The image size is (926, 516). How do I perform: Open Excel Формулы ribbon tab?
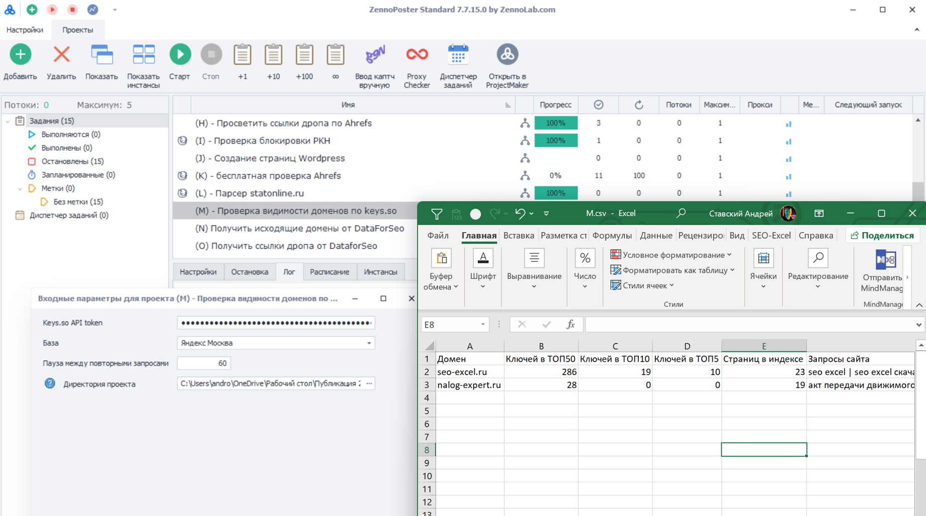612,236
